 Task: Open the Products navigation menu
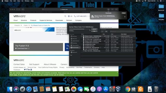(33, 20)
